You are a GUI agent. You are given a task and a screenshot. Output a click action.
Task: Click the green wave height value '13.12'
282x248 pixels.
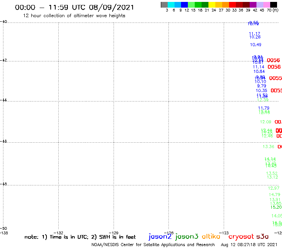click(x=272, y=177)
